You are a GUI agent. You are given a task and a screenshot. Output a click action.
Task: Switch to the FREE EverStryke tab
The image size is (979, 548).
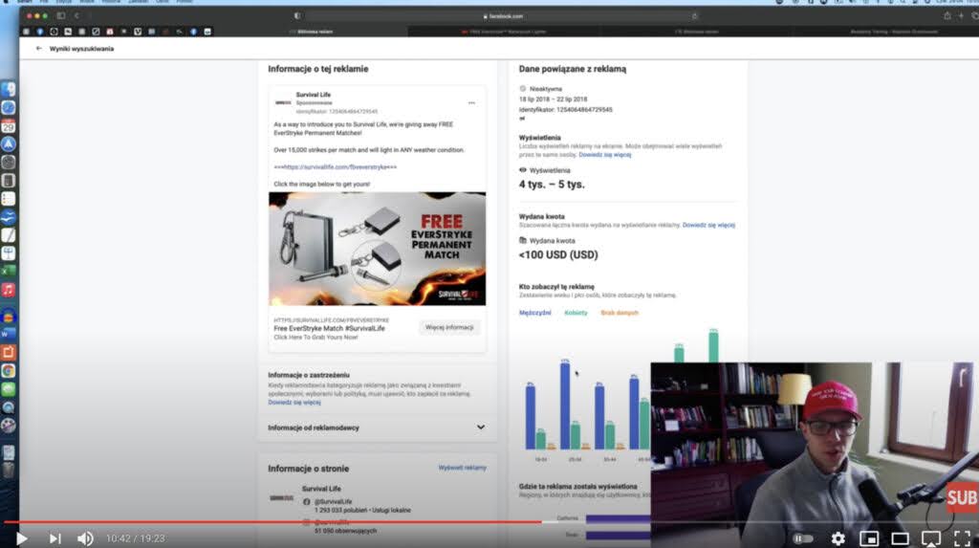[504, 32]
